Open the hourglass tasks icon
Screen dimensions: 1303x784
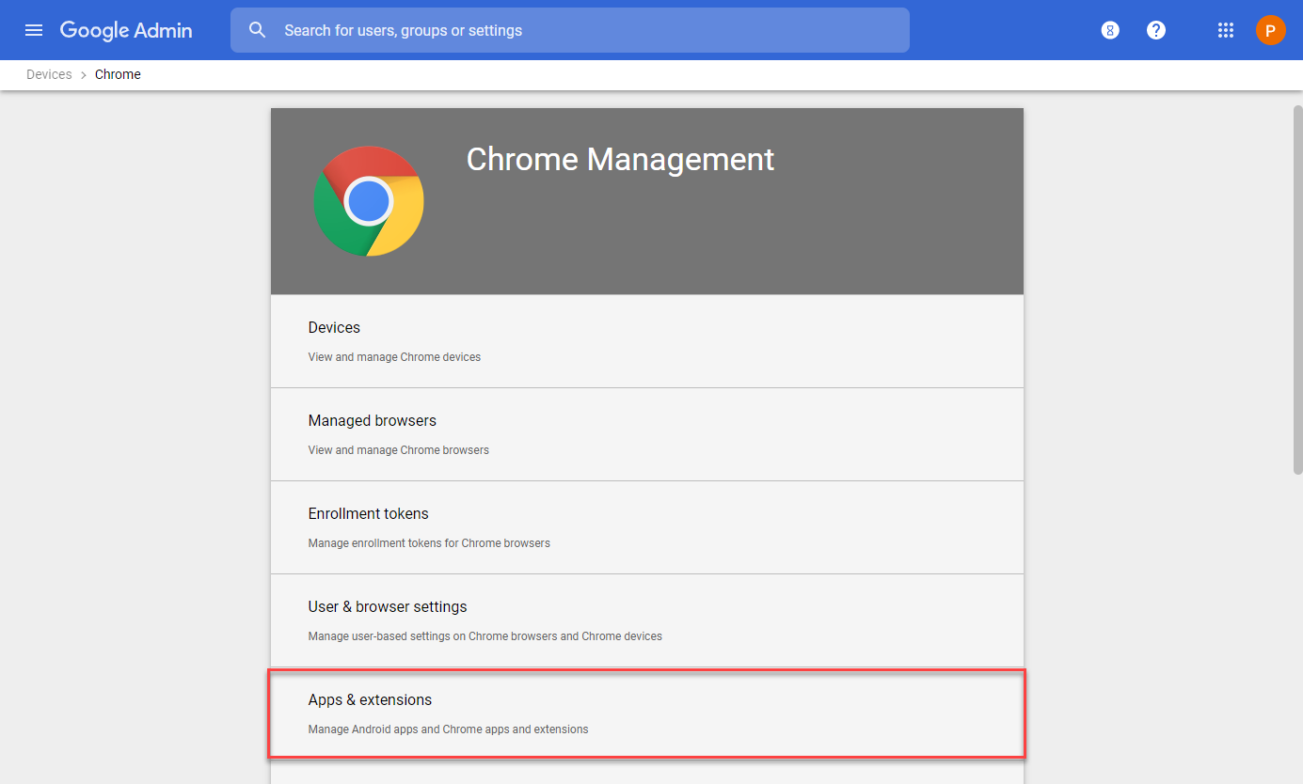[x=1110, y=30]
